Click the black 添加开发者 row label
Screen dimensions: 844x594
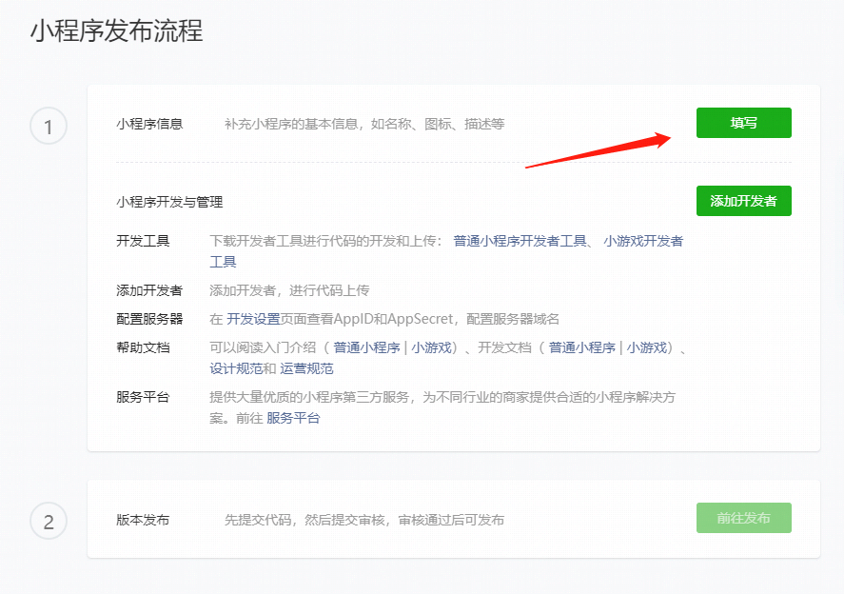click(149, 290)
